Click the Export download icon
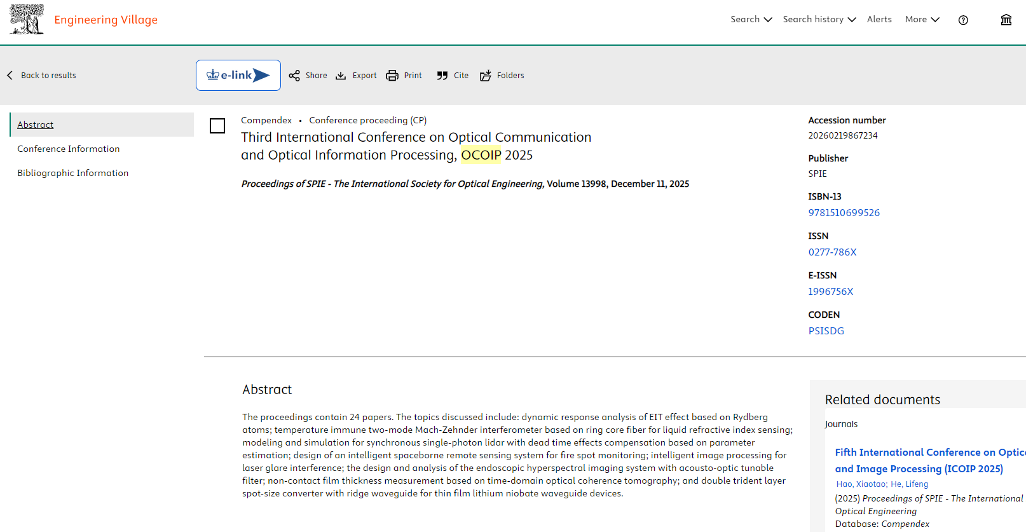 (341, 76)
